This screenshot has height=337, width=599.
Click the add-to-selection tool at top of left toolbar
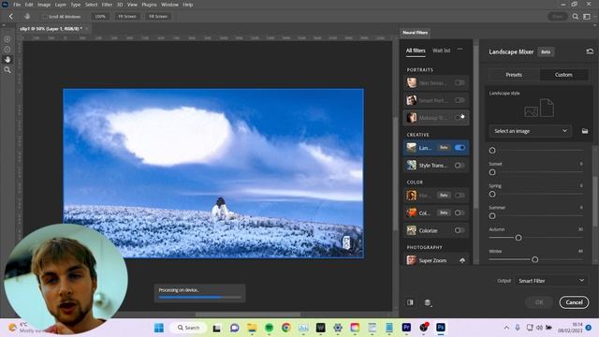point(7,39)
